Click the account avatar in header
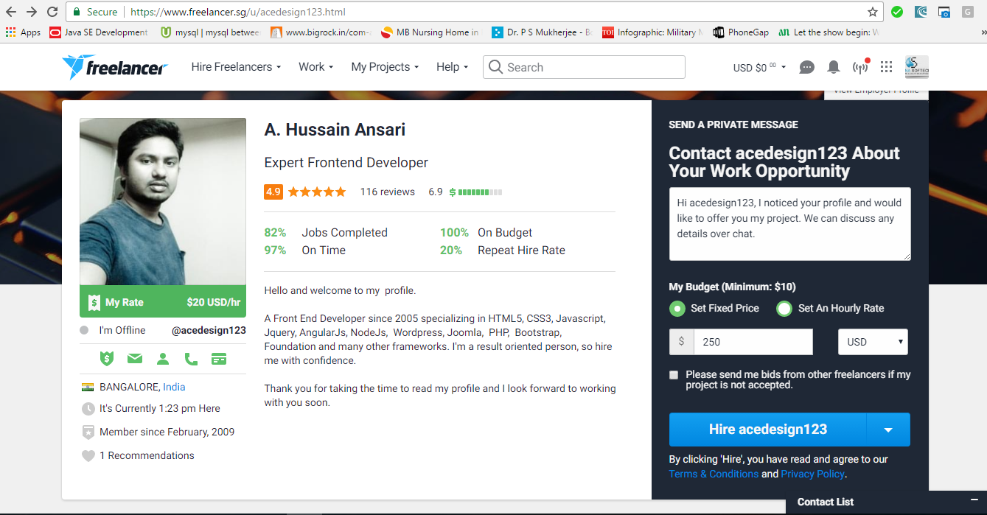Viewport: 987px width, 515px height. click(x=916, y=67)
